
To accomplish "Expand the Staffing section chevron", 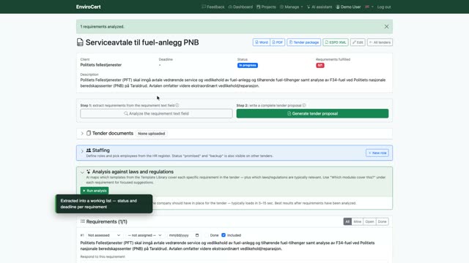I will click(82, 151).
